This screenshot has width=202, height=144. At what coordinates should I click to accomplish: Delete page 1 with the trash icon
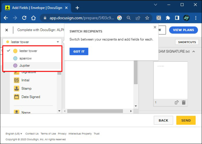pyautogui.click(x=184, y=102)
